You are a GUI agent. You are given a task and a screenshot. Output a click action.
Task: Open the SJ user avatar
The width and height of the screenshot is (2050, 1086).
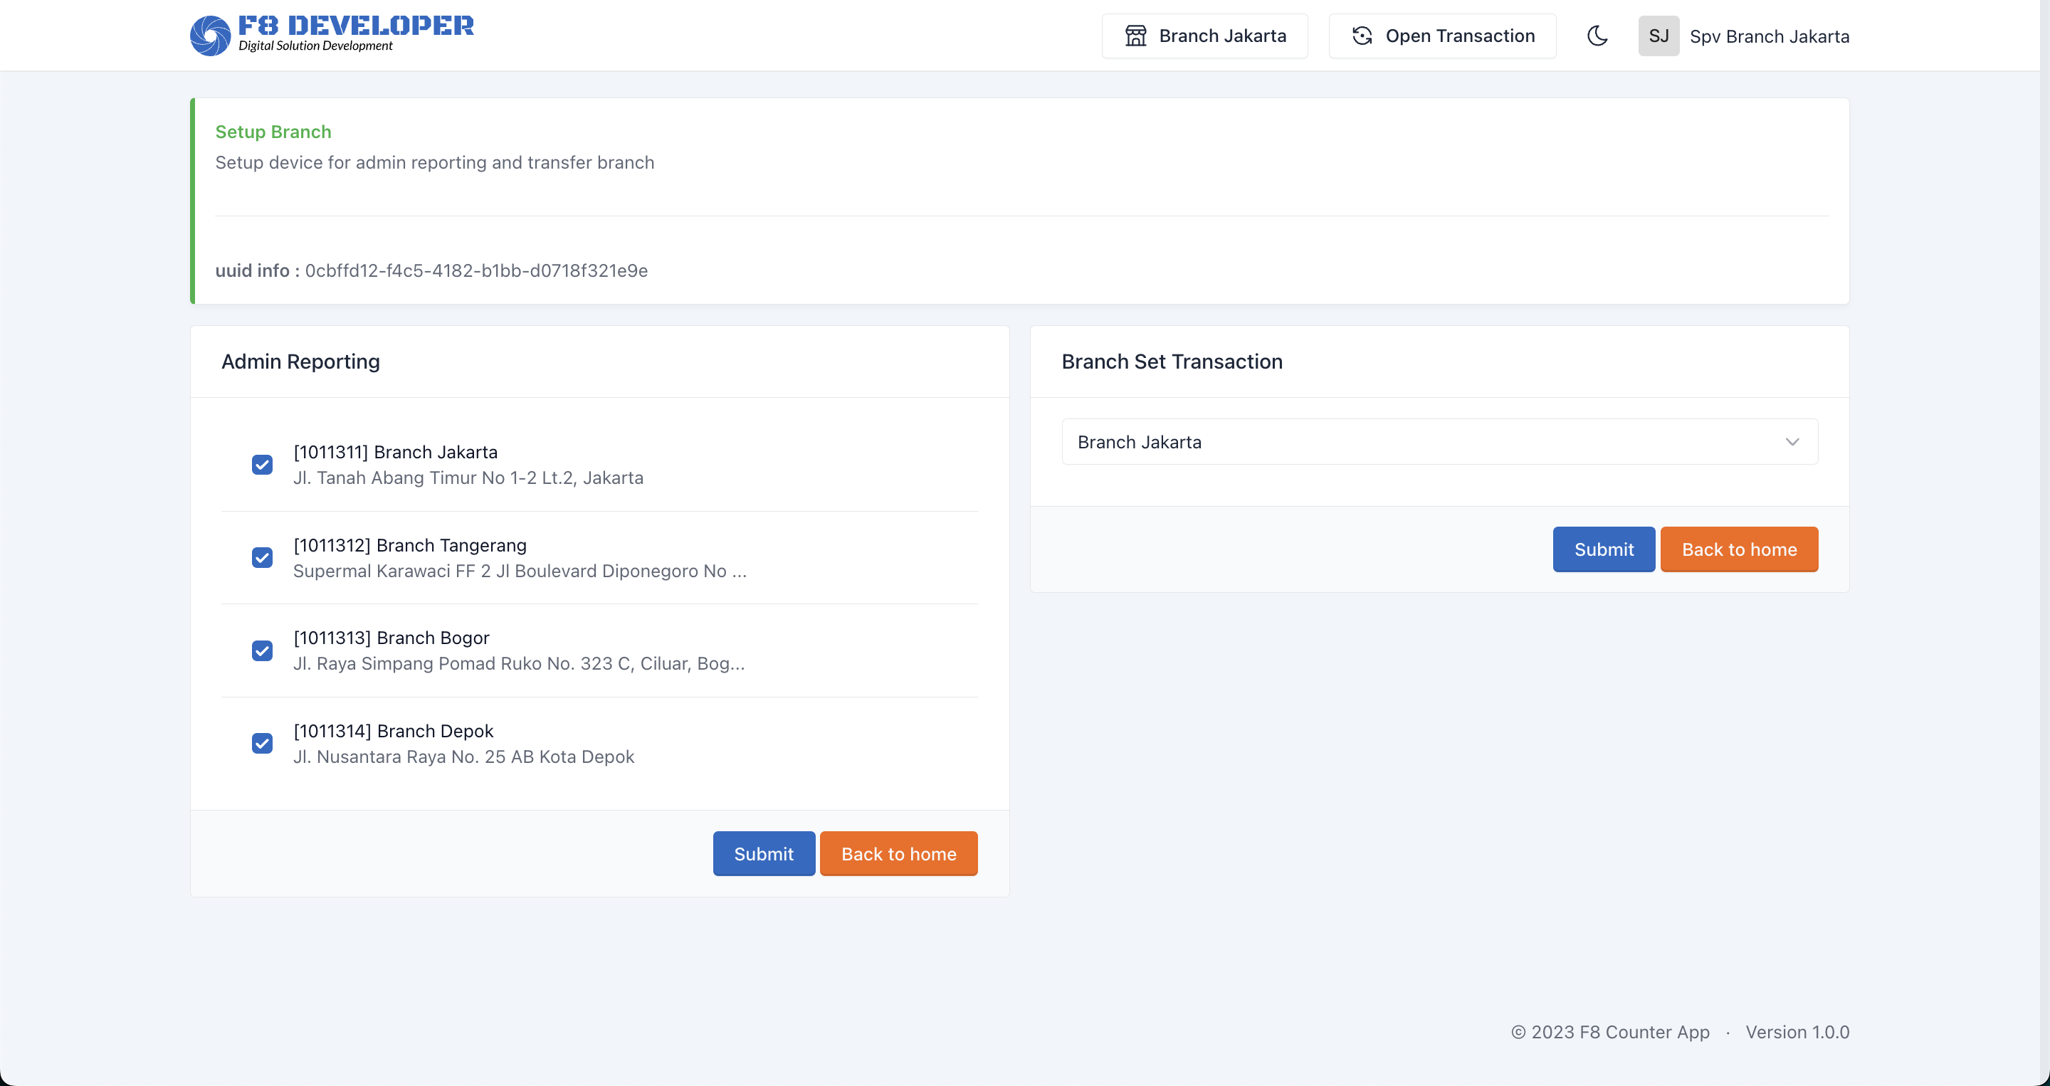[1659, 36]
